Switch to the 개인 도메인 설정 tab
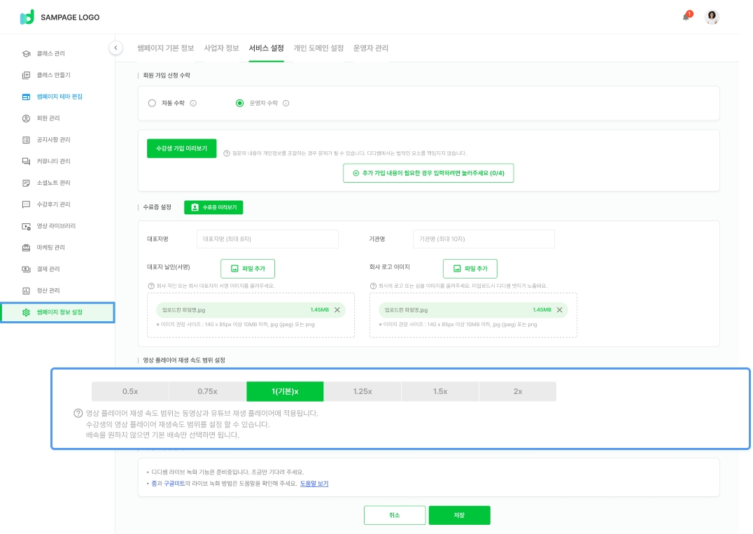The image size is (753, 534). [x=318, y=48]
